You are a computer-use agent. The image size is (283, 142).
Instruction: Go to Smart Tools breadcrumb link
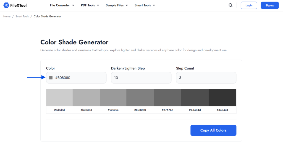pyautogui.click(x=22, y=16)
